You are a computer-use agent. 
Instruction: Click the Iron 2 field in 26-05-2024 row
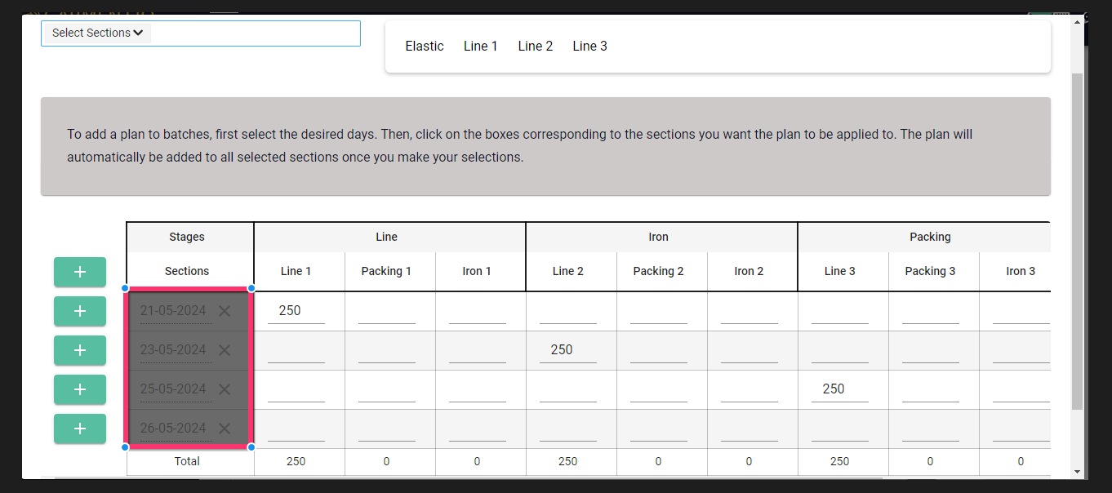click(x=749, y=429)
